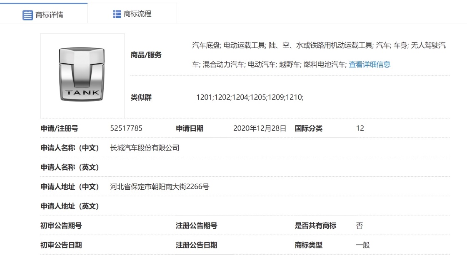This screenshot has width=467, height=255.
Task: Click applicant name 长城汽车股份有限公司
Action: [x=145, y=148]
